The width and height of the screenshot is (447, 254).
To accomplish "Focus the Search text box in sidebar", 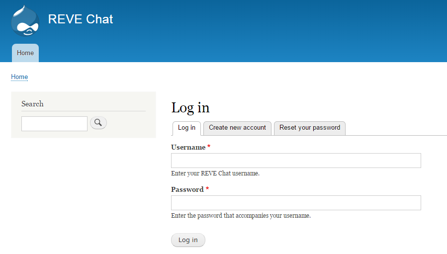I will [54, 124].
